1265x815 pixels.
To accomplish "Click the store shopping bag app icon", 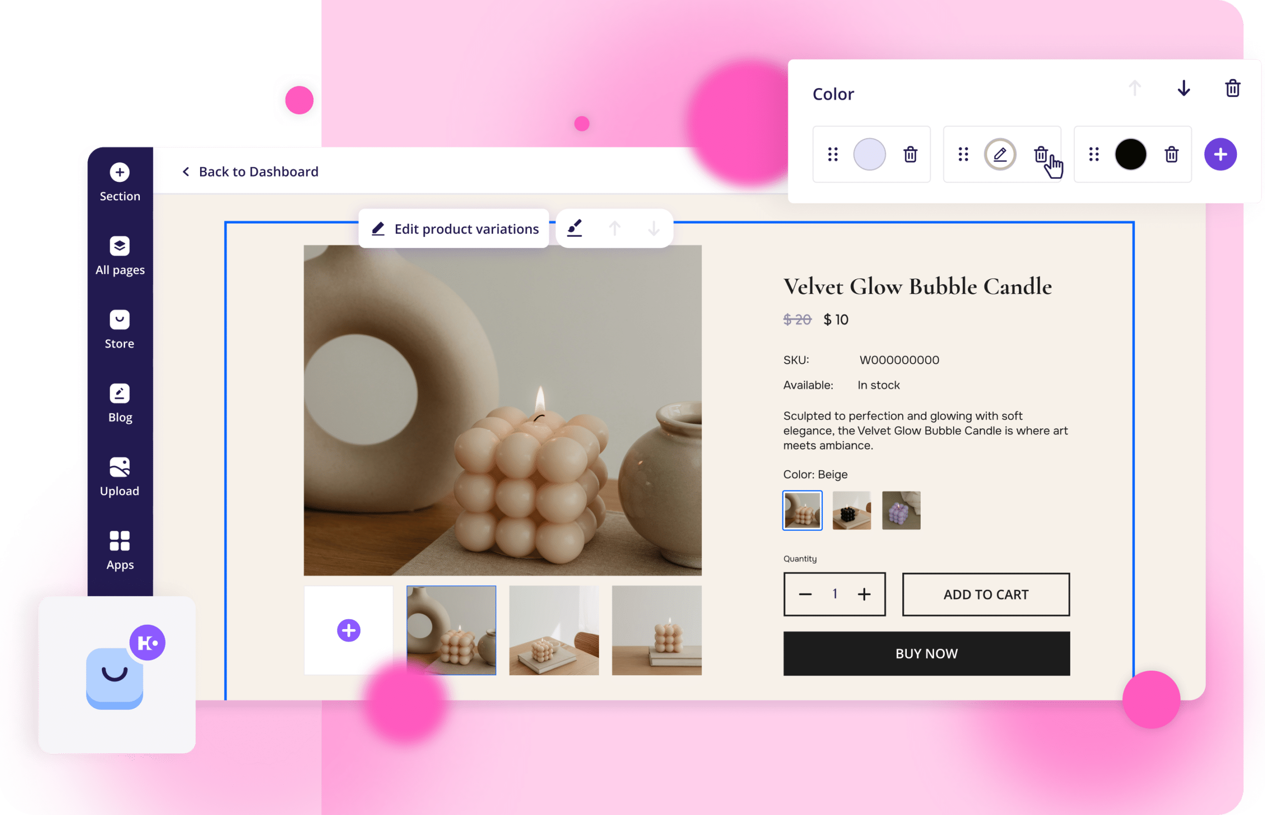I will point(114,678).
